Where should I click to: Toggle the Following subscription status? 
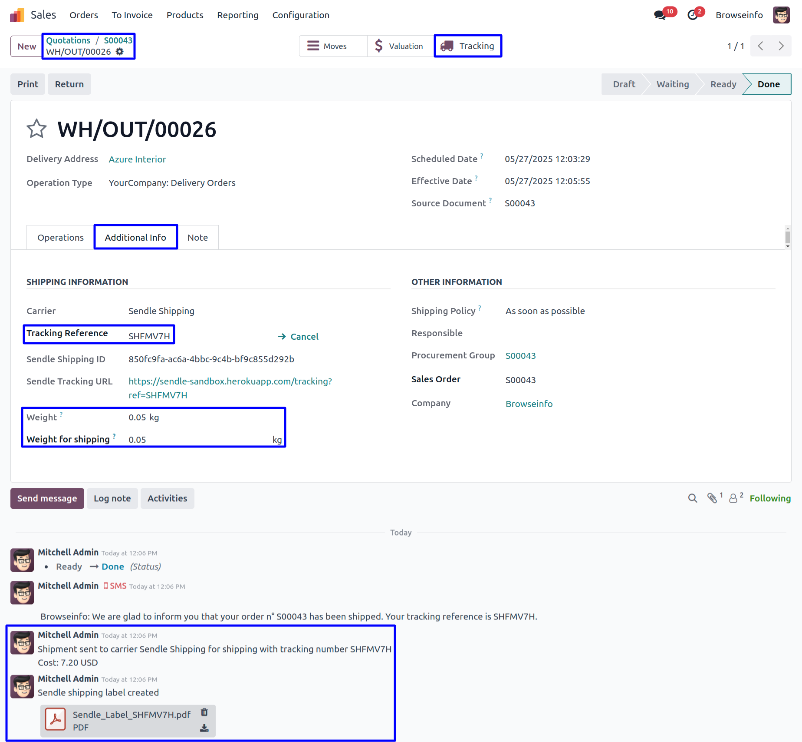click(770, 498)
